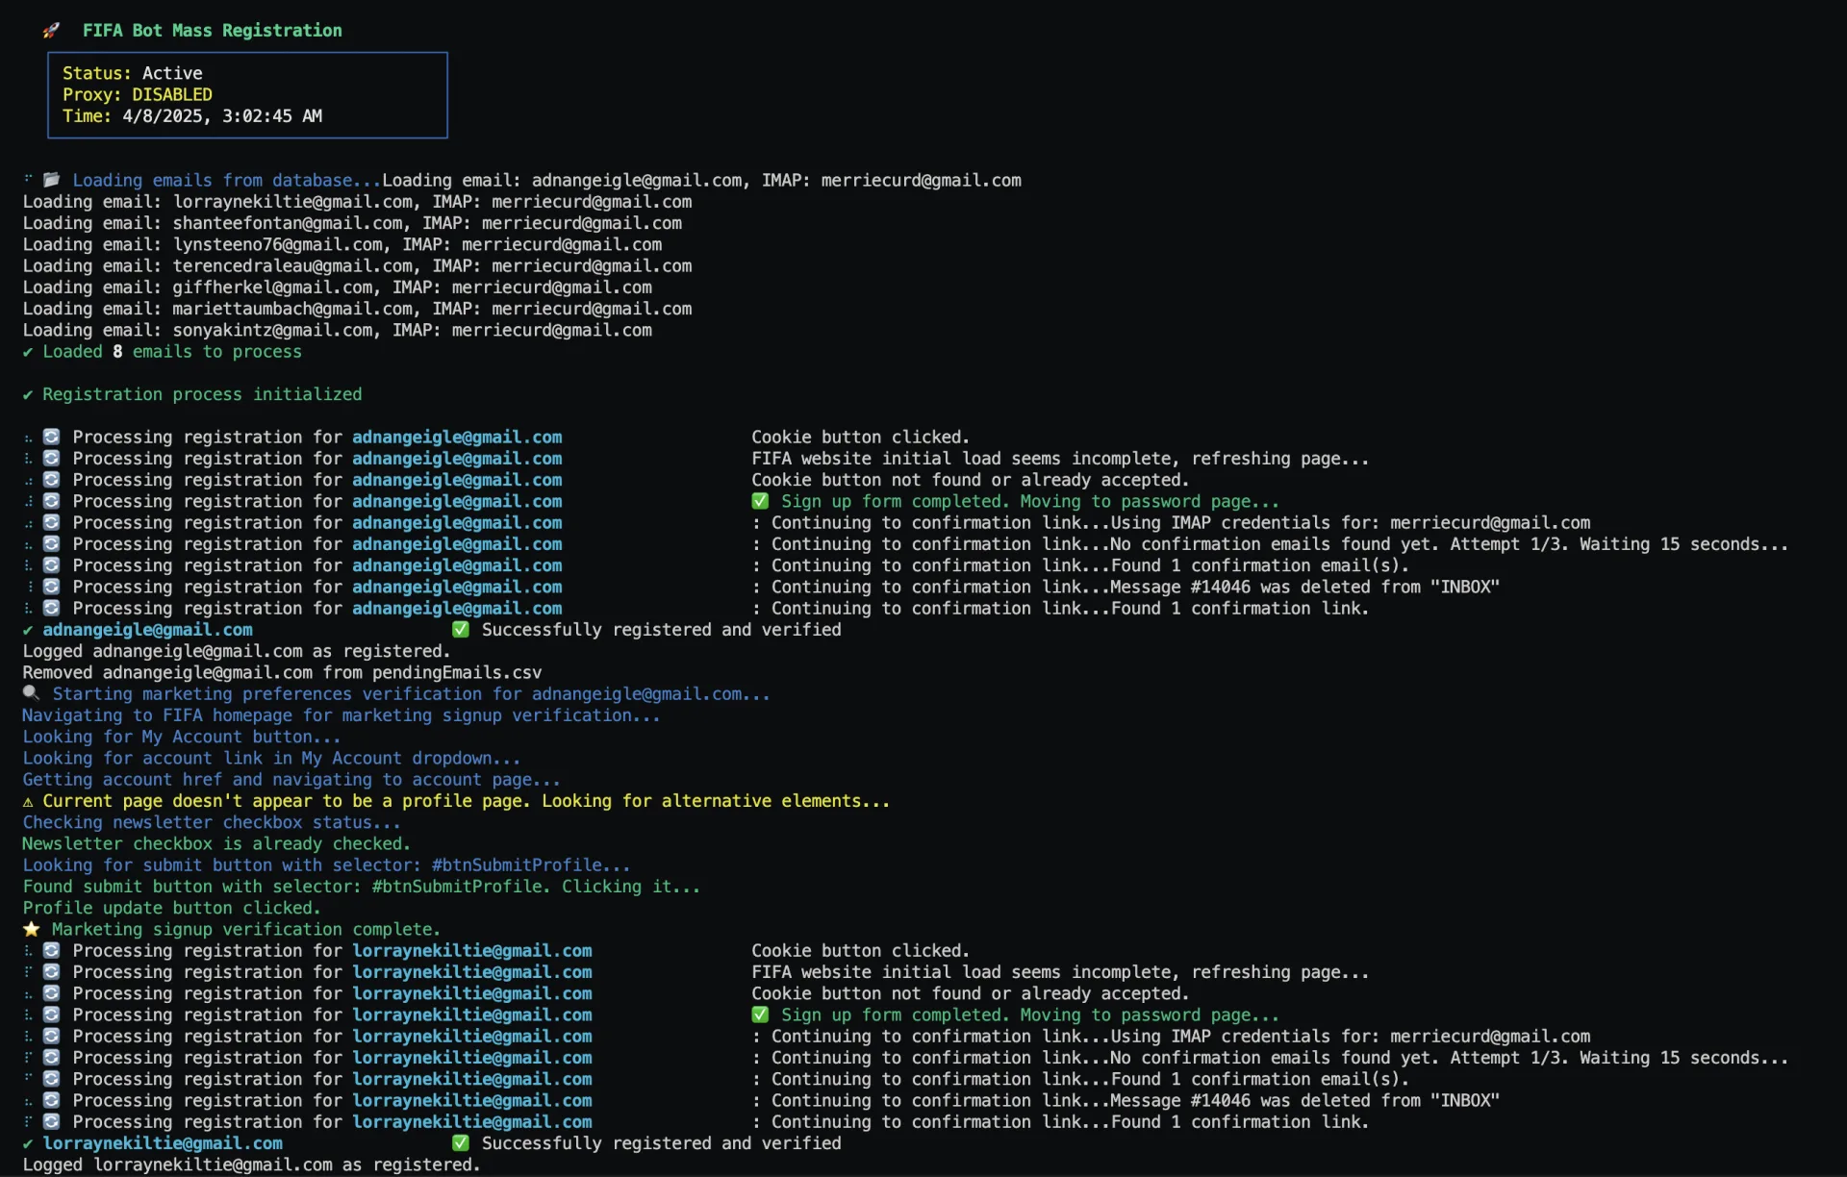This screenshot has height=1177, width=1847.
Task: Click refresh icon in lorraynekiltie row reading Found 1 confirmation email(s)
Action: click(52, 1079)
